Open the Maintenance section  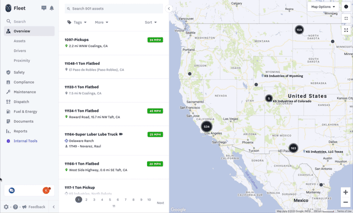click(24, 92)
